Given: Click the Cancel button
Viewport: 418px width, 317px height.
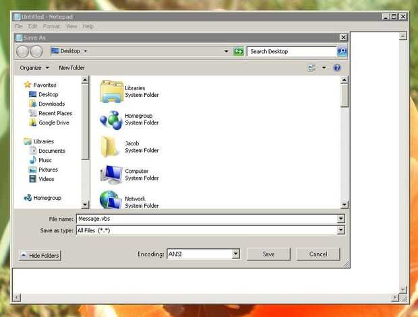Looking at the screenshot, I should [x=318, y=254].
